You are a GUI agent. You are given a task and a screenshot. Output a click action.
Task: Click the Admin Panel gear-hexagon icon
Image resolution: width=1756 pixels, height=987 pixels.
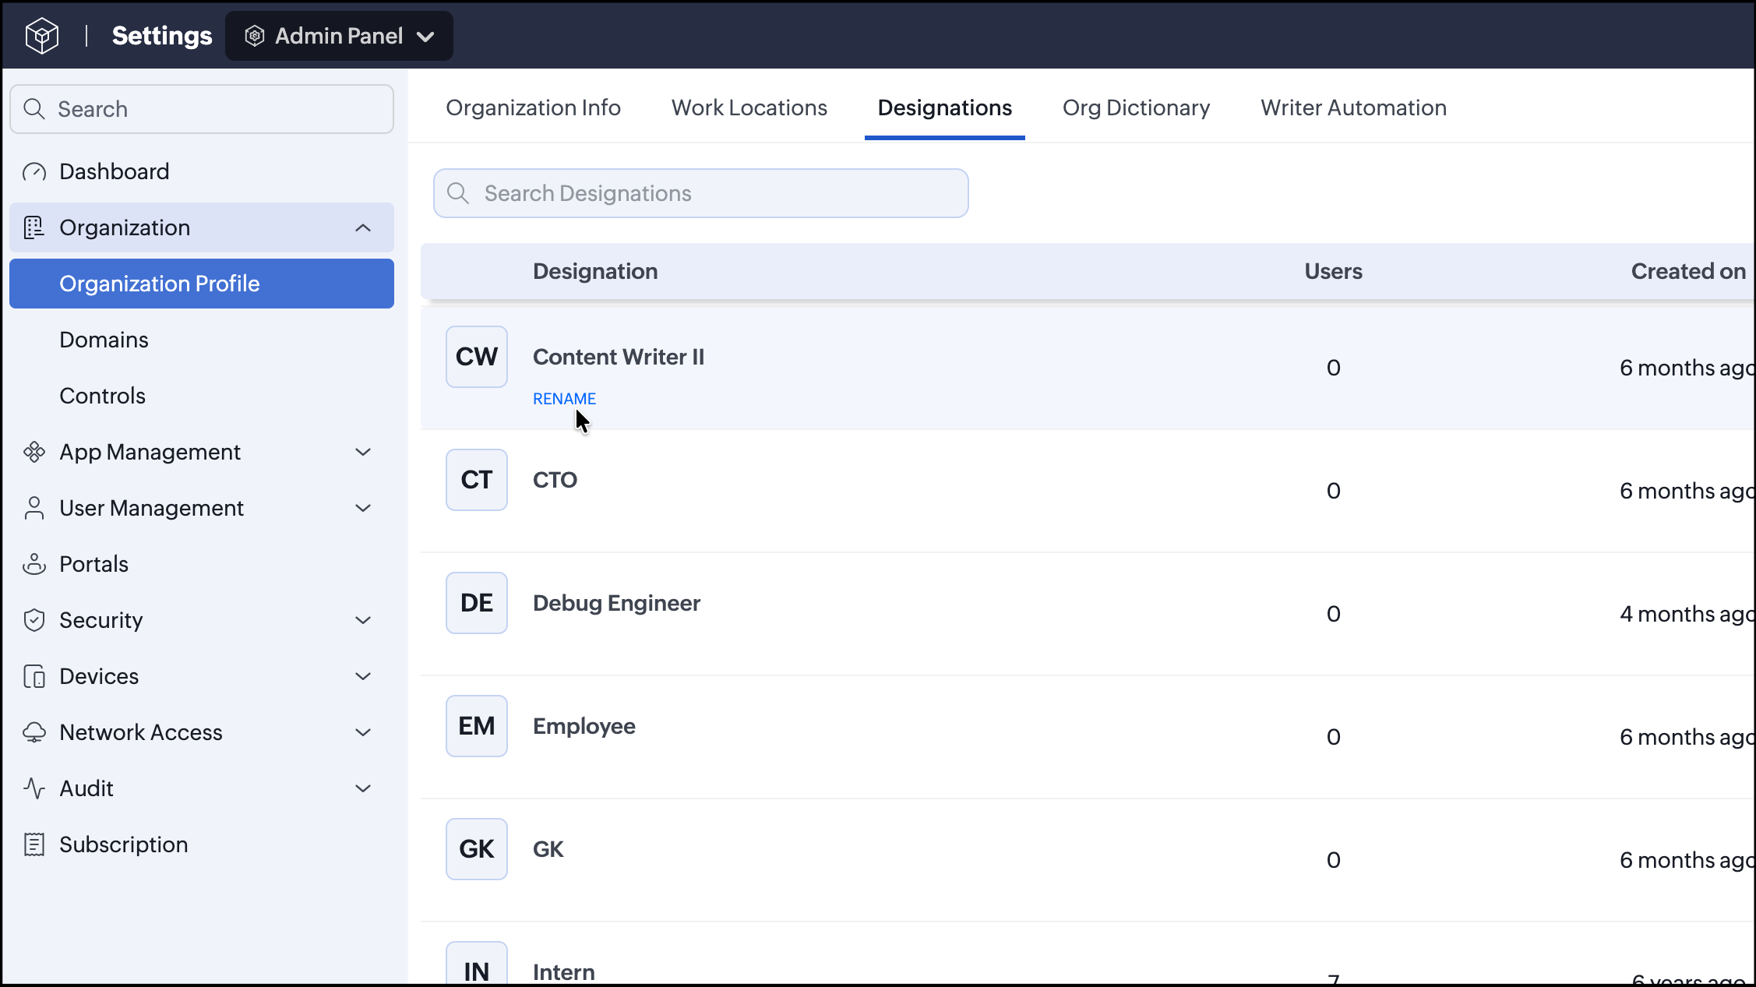coord(255,36)
